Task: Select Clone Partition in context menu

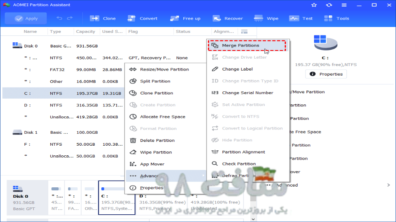Action: (x=166, y=93)
